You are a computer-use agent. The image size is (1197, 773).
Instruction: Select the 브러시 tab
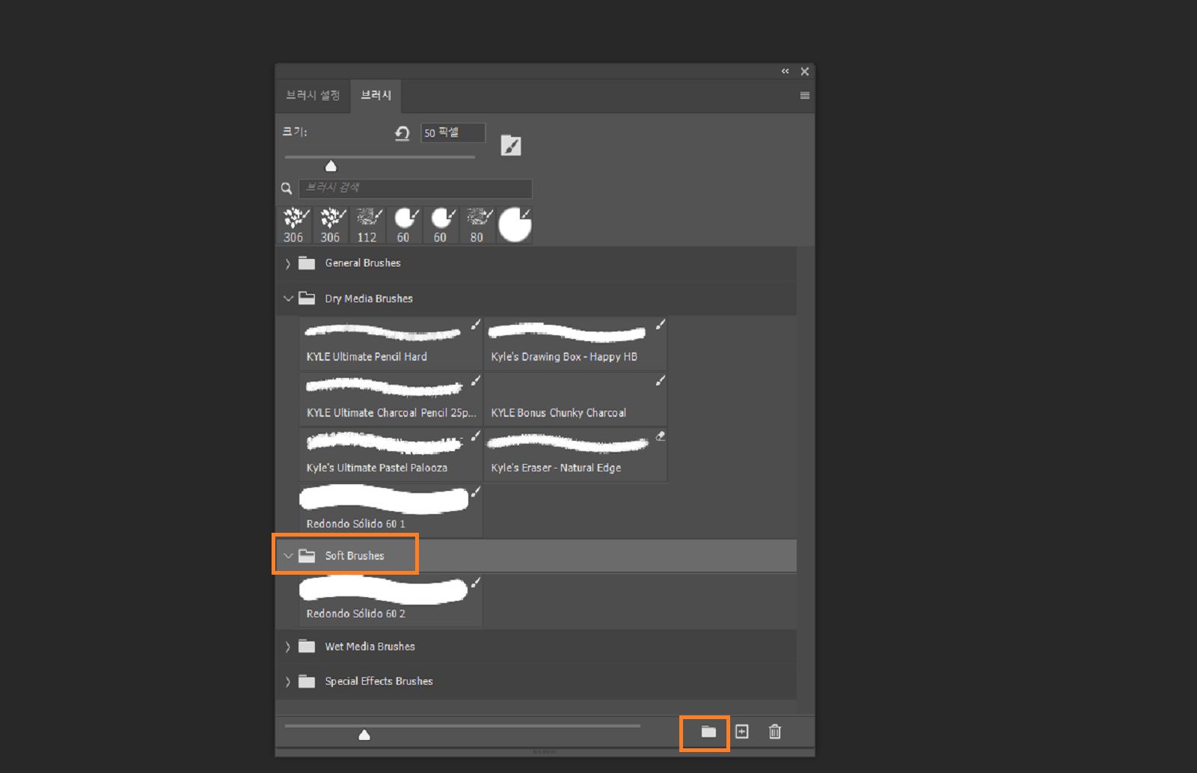(376, 95)
